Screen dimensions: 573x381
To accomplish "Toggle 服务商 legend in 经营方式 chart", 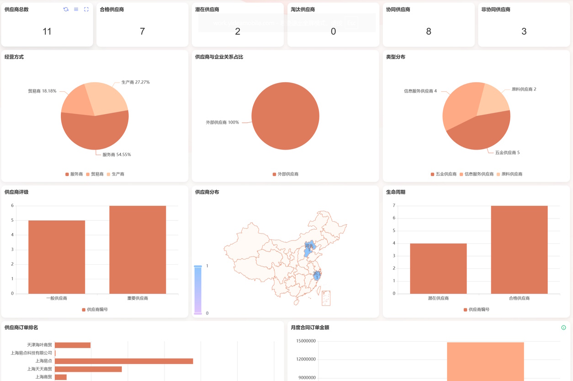I will click(74, 174).
